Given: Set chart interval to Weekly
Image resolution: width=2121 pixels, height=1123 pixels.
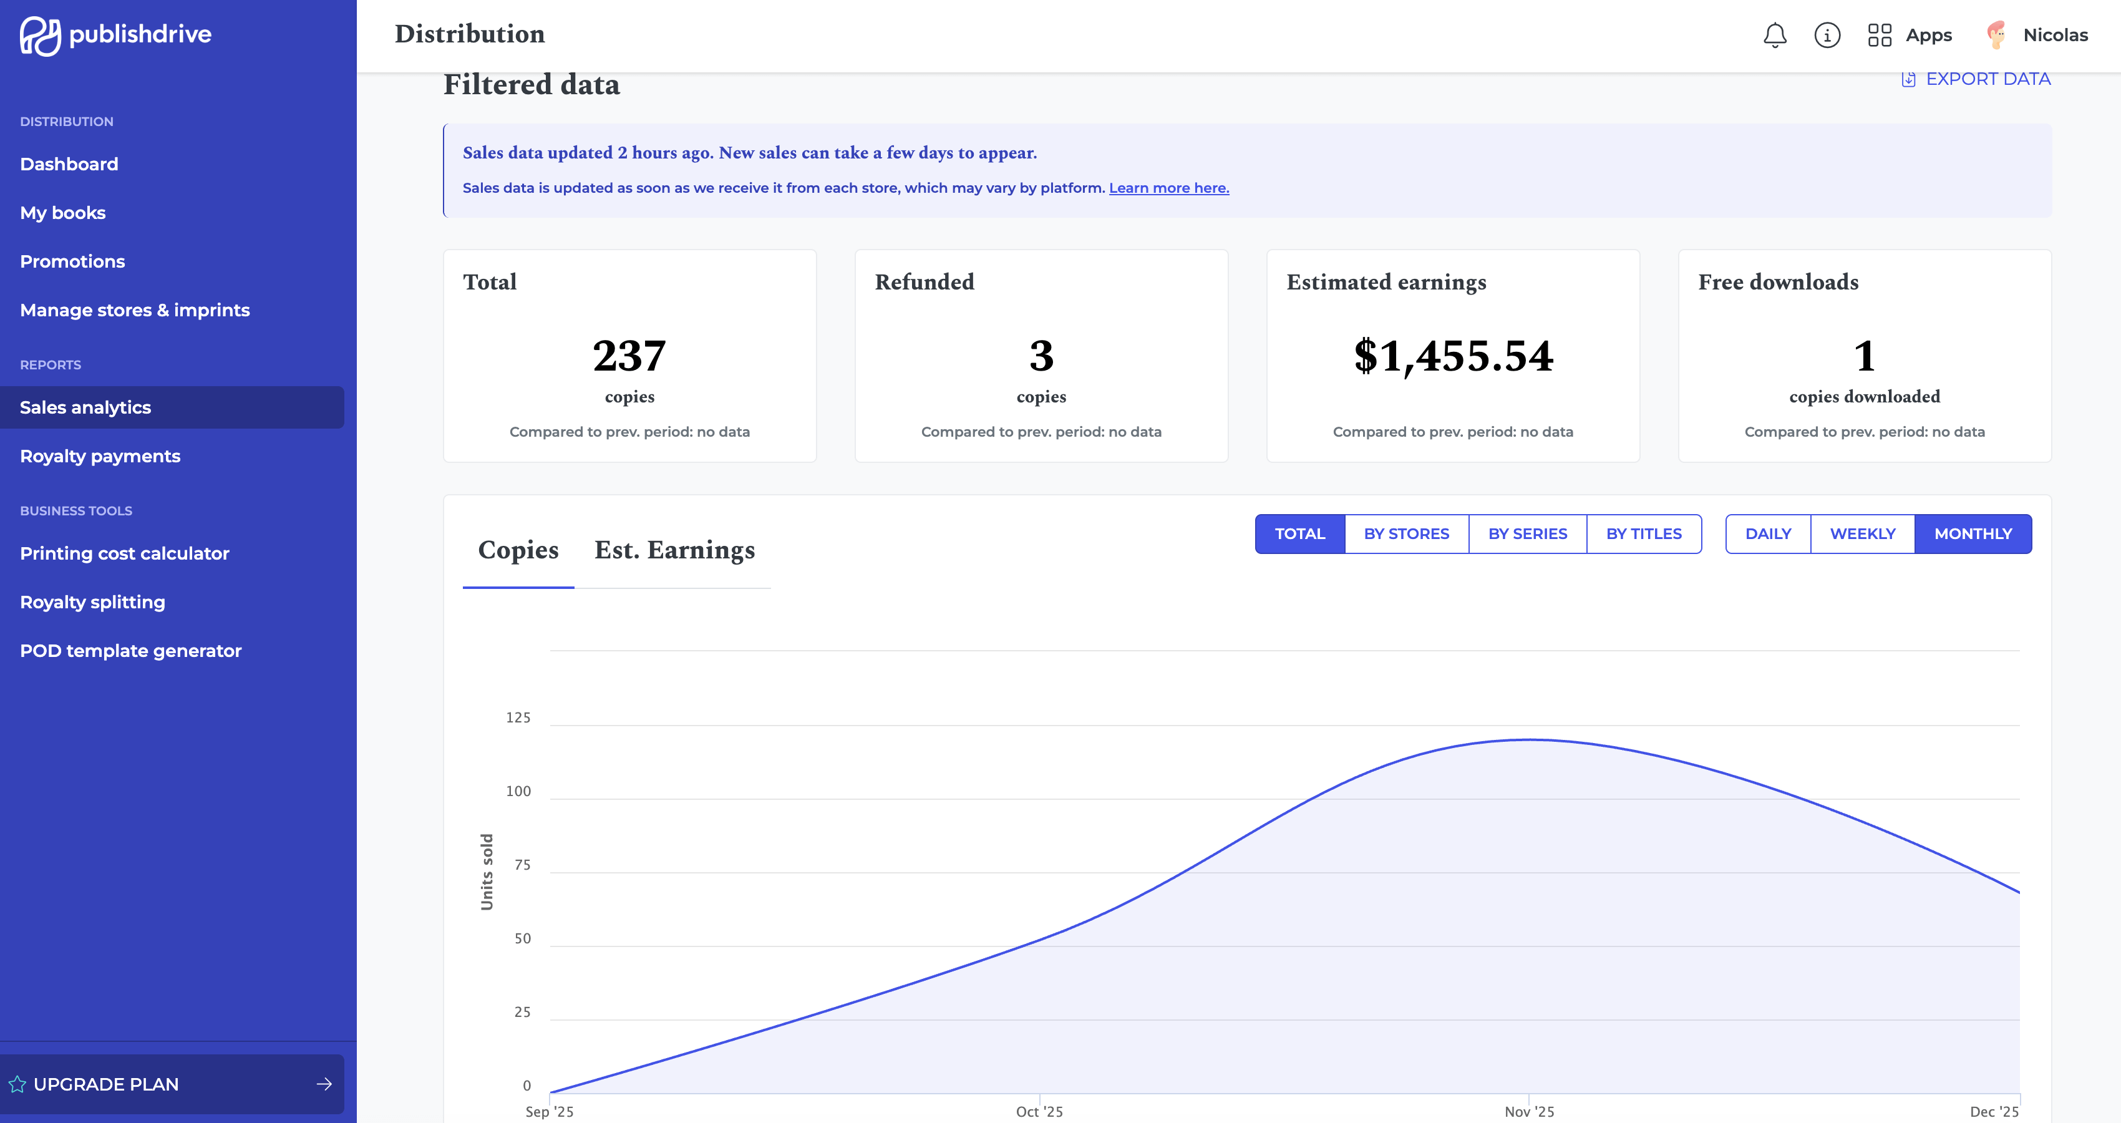Looking at the screenshot, I should [1863, 533].
